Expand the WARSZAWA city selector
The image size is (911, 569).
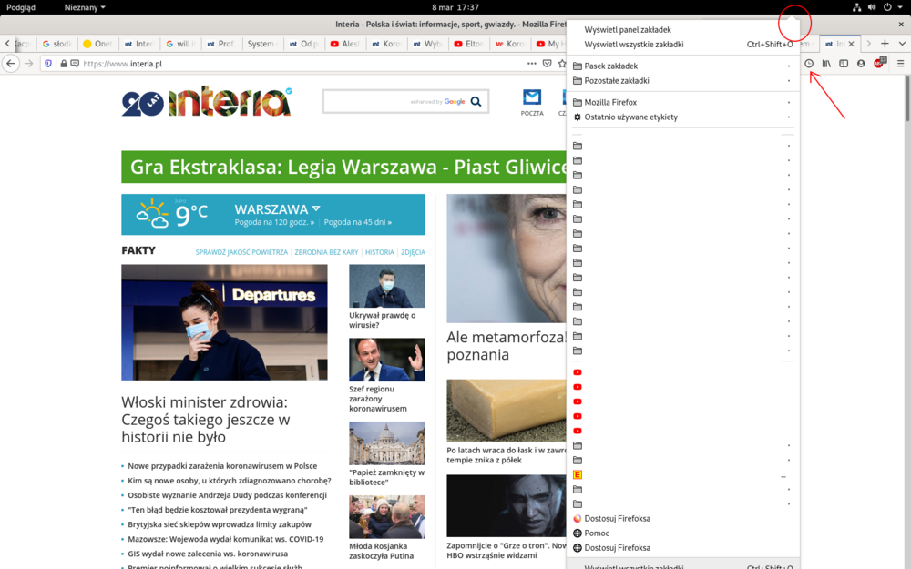(277, 209)
